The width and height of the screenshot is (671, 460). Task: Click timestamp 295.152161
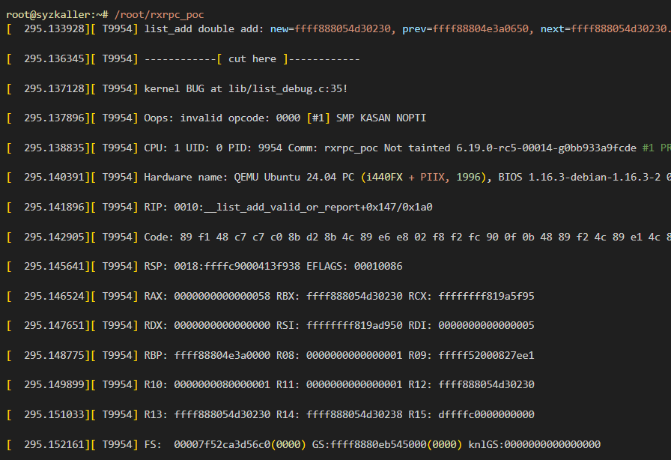[x=54, y=444]
